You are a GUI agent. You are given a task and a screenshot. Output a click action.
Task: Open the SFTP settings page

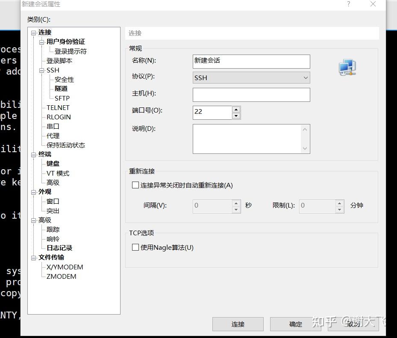[x=62, y=98]
